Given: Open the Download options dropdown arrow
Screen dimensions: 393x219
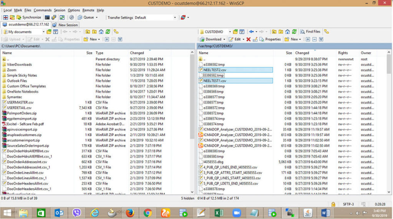Looking at the screenshot, I should tap(224, 40).
